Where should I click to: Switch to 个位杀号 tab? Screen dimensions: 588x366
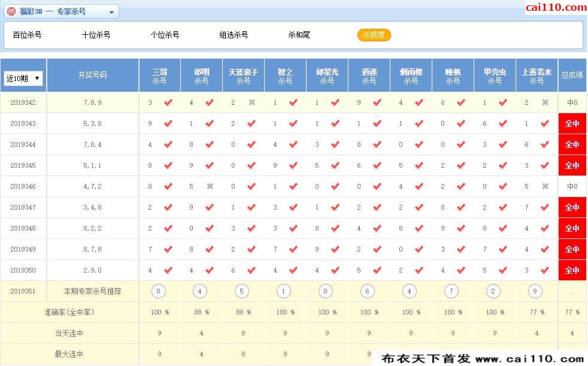click(x=165, y=35)
